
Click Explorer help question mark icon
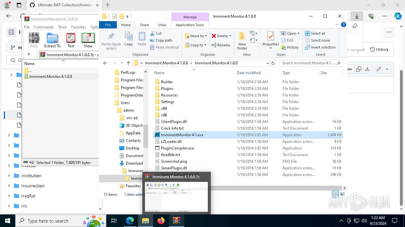(343, 25)
